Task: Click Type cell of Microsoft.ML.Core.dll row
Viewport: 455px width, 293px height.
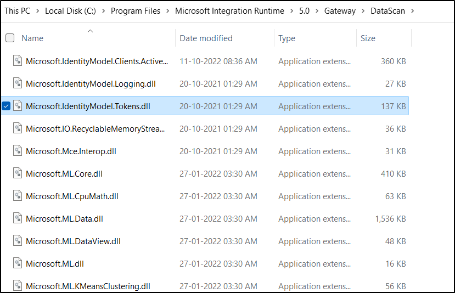Action: (314, 174)
